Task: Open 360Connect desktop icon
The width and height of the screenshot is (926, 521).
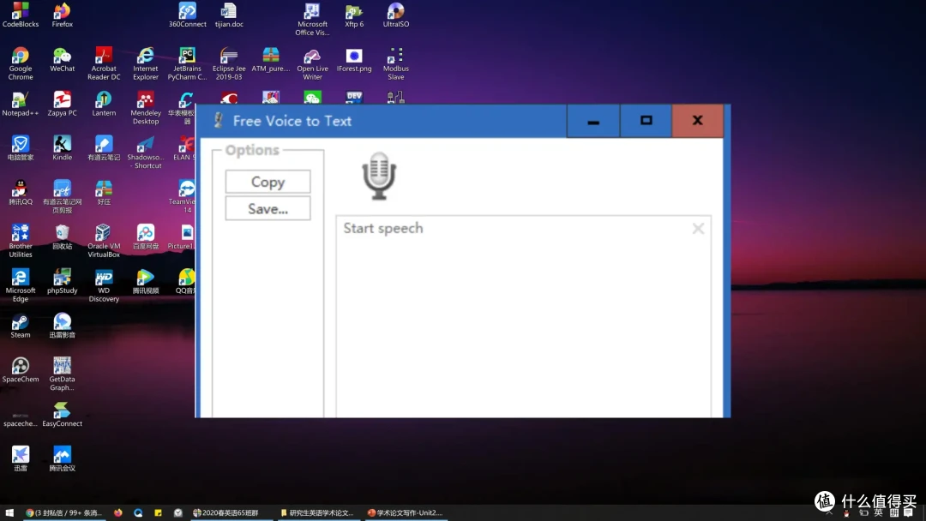Action: point(187,15)
